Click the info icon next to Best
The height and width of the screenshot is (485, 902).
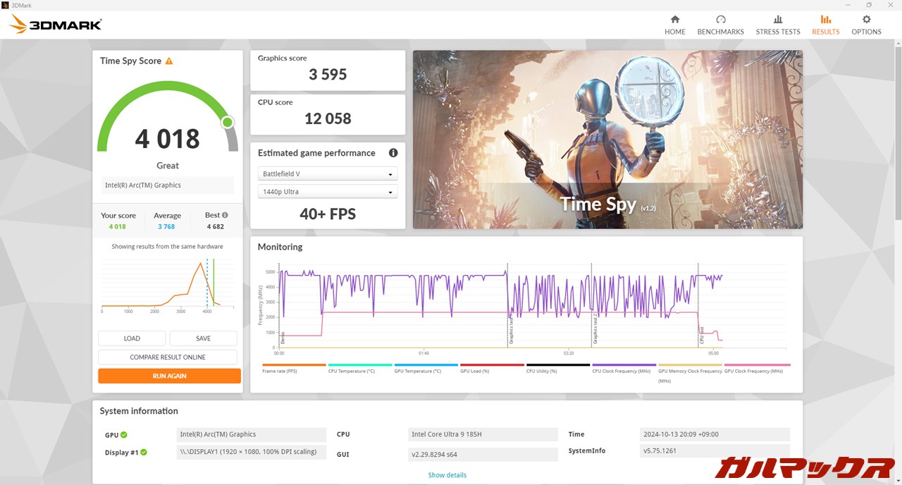point(225,215)
